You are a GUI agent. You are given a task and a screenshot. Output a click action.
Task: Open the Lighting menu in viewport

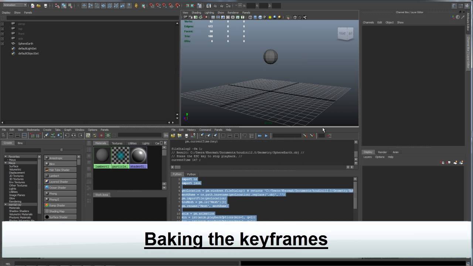[x=209, y=13]
